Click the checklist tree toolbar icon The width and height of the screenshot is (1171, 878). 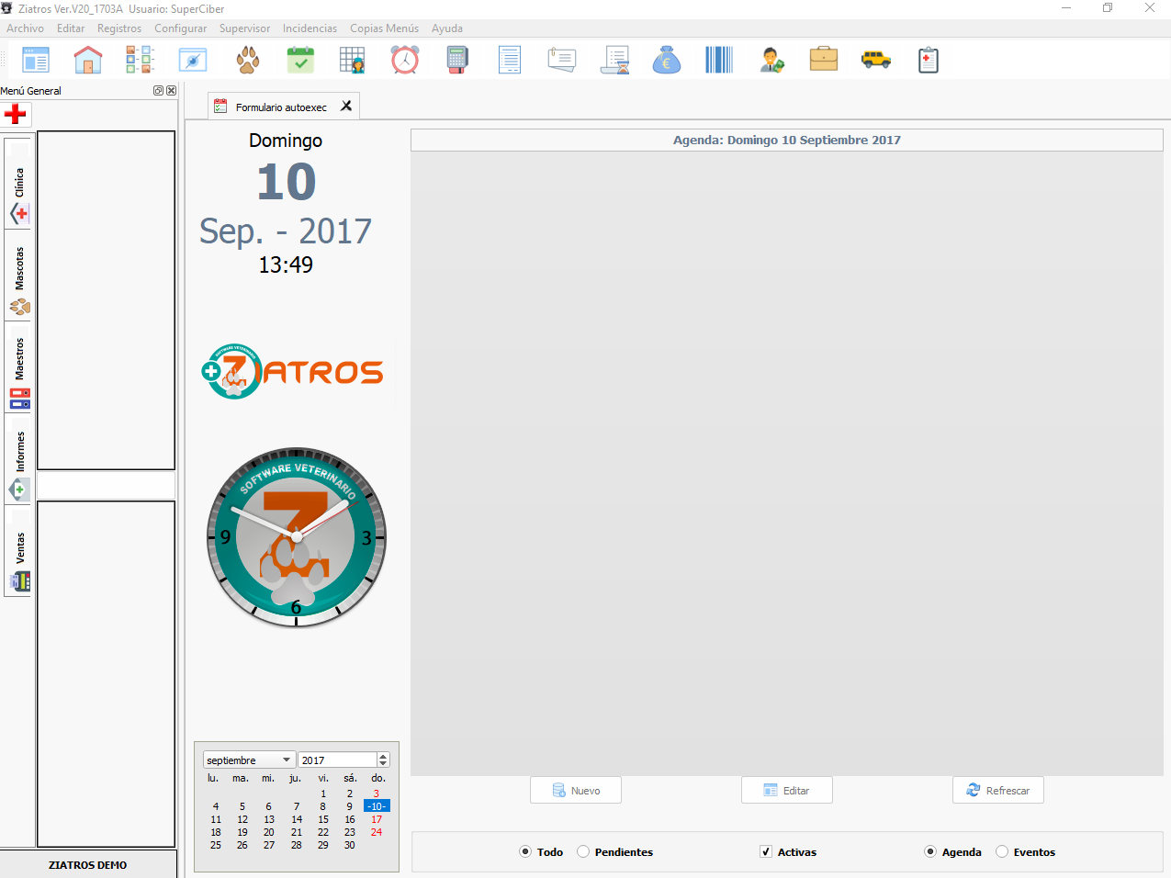[x=141, y=61]
